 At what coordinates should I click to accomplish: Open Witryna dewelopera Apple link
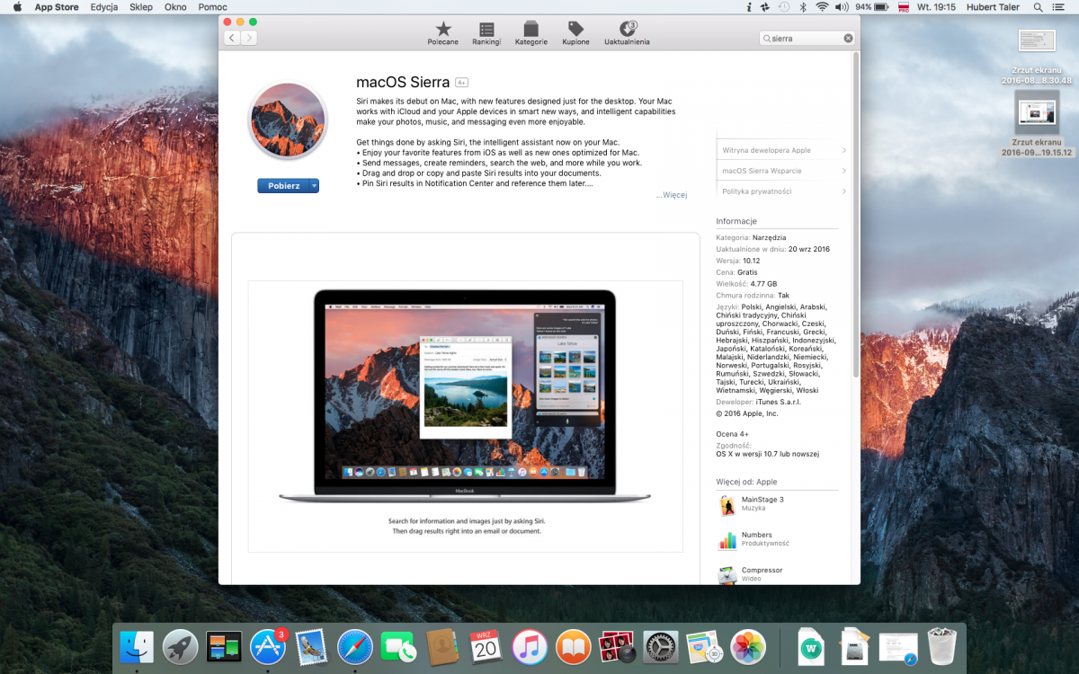tap(782, 150)
